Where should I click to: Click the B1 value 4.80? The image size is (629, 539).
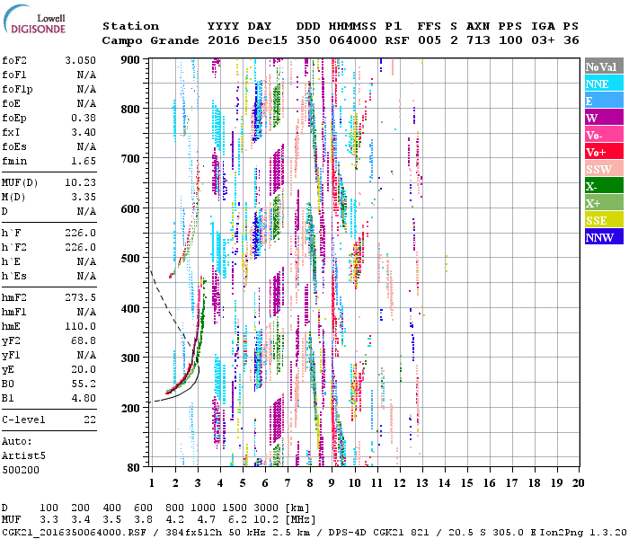pos(84,398)
